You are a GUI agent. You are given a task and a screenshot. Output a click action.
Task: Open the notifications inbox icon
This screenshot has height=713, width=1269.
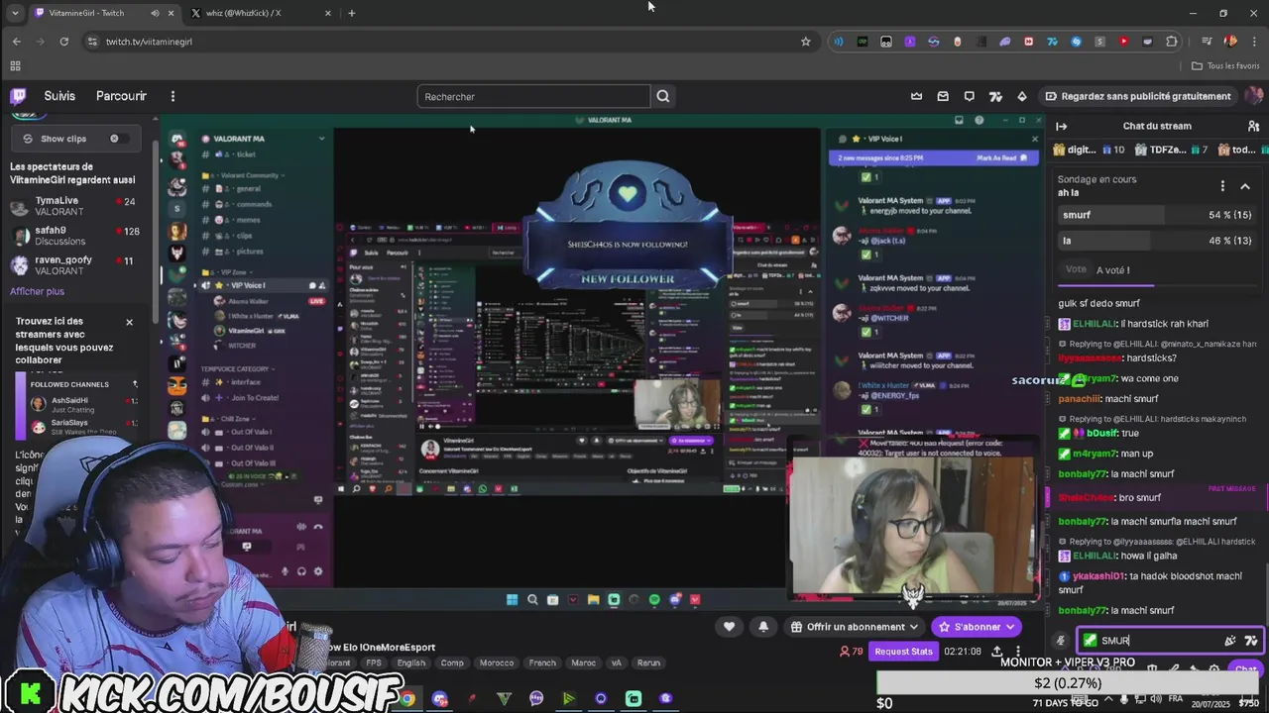point(943,96)
